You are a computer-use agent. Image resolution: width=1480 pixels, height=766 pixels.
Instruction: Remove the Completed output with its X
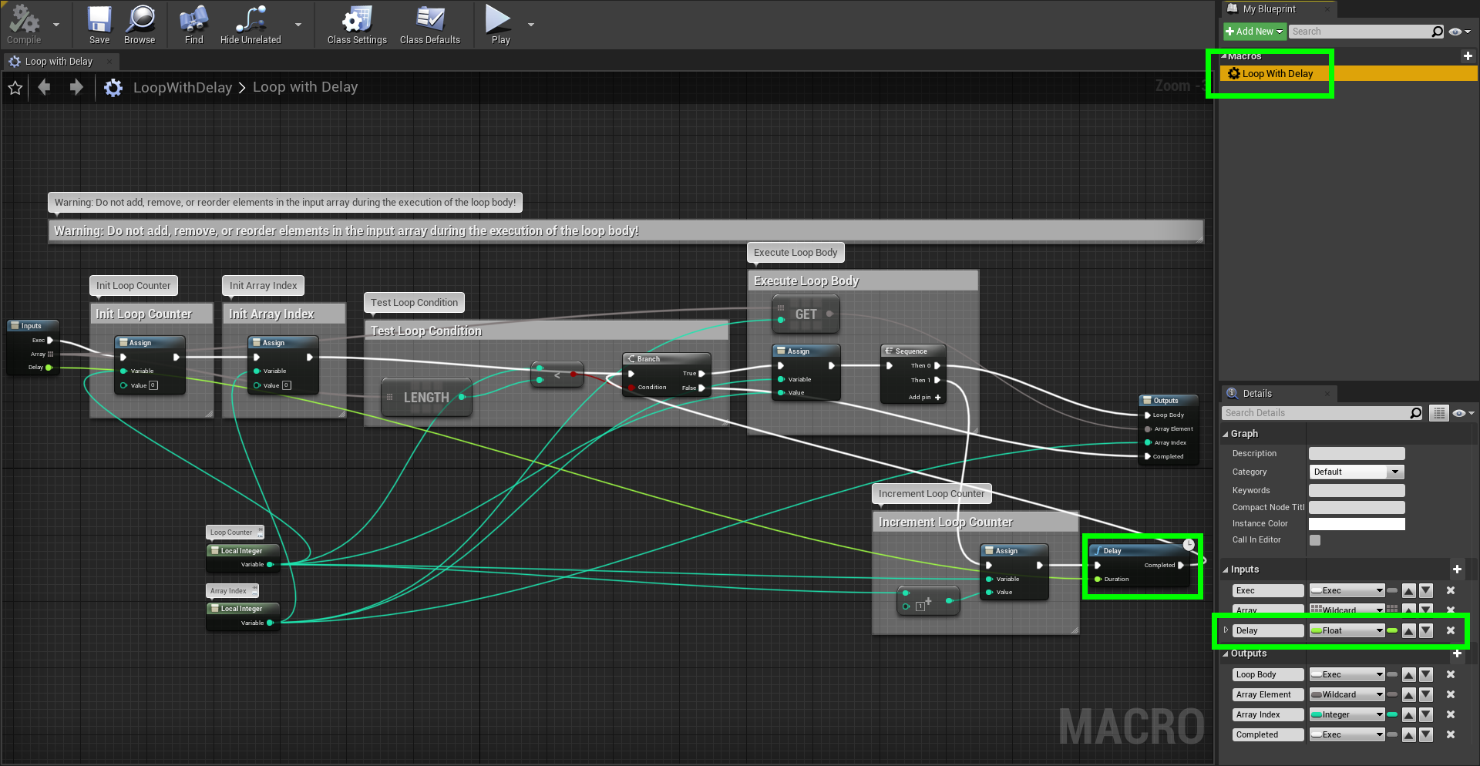[1451, 735]
